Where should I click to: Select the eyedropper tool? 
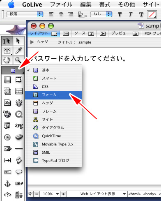(x=18, y=51)
